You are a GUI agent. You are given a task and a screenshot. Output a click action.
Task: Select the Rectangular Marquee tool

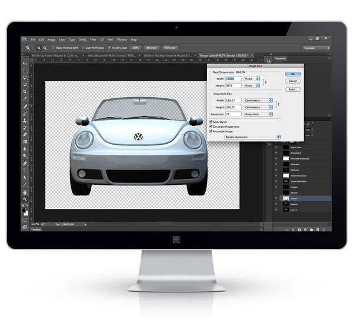[x=25, y=71]
